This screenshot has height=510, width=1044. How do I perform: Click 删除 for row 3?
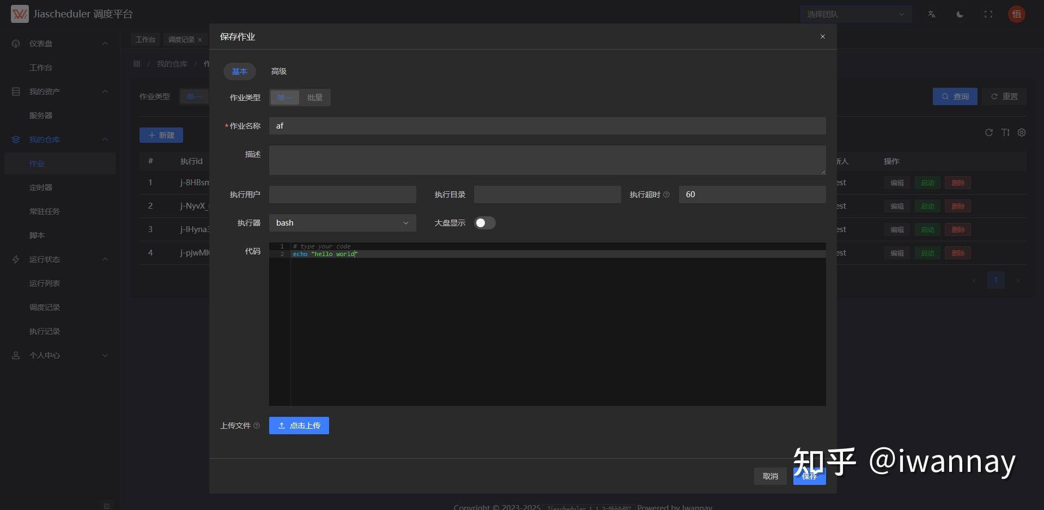[958, 230]
